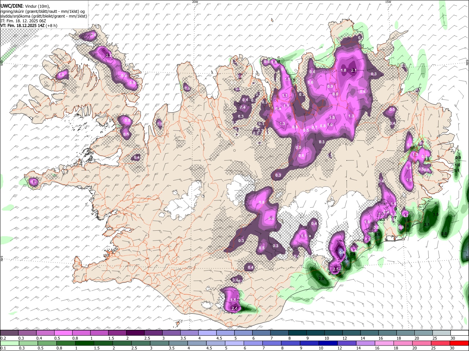
Task: Select the 0.3 light green rain legend swatch
Action: pos(29,343)
